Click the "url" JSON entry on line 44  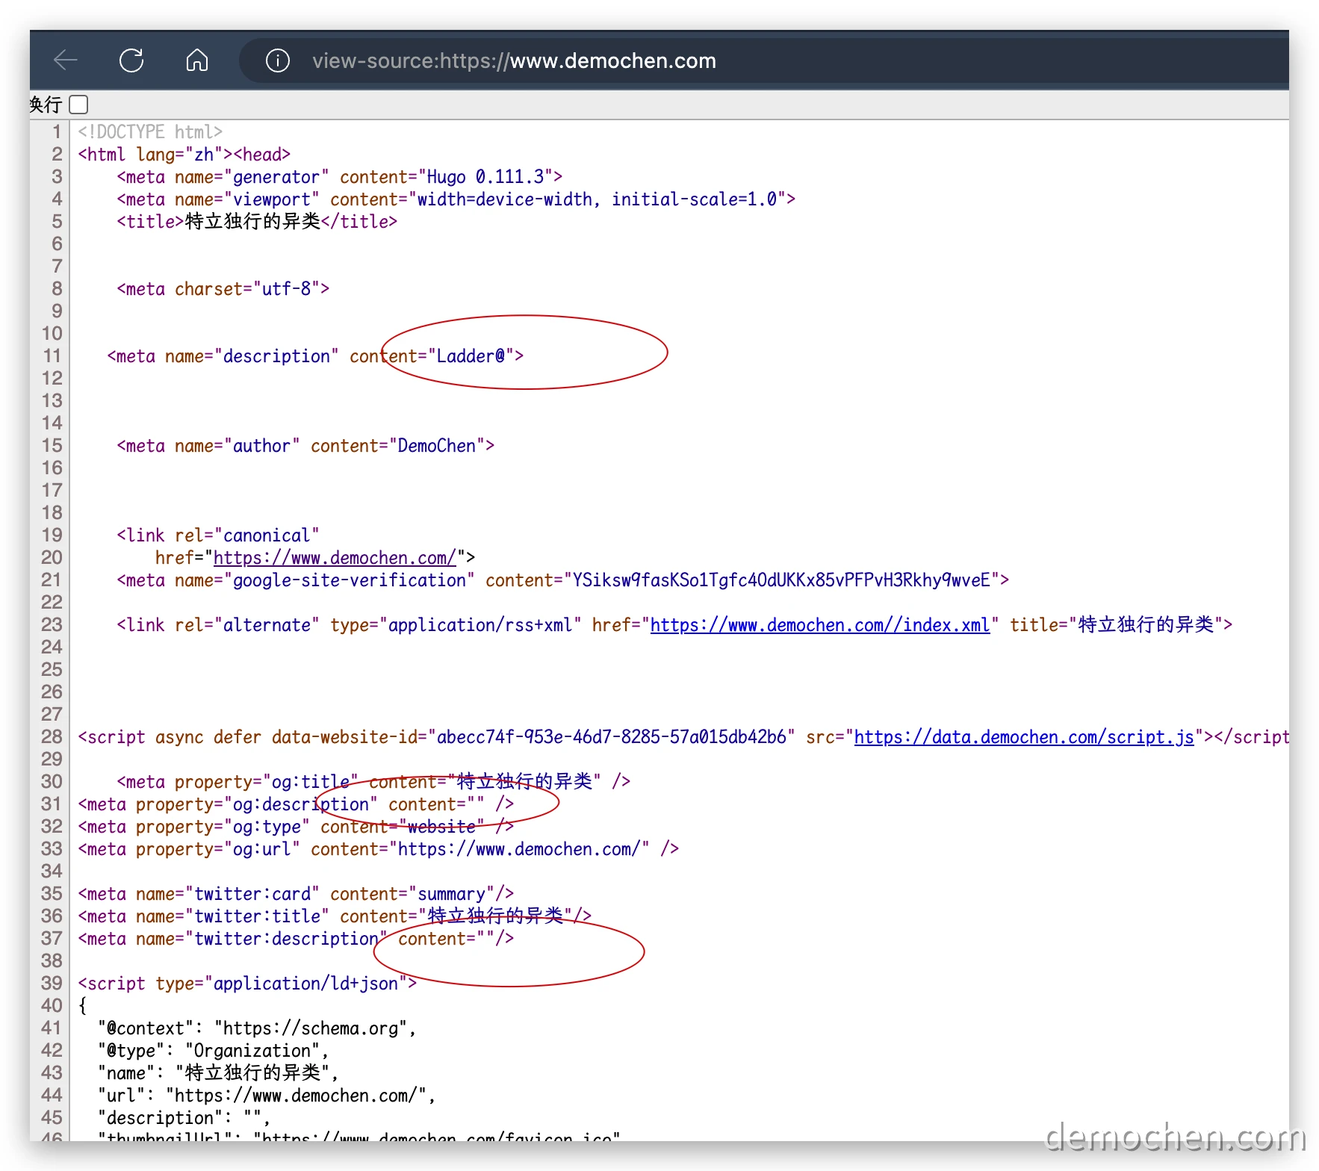click(x=267, y=1096)
